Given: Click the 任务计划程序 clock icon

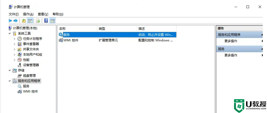Looking at the screenshot, I should tap(20, 39).
